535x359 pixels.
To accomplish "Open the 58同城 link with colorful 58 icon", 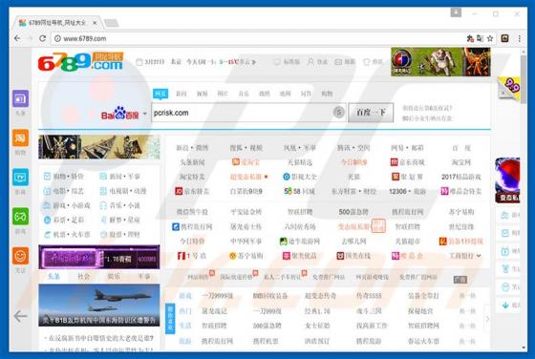I will 300,191.
